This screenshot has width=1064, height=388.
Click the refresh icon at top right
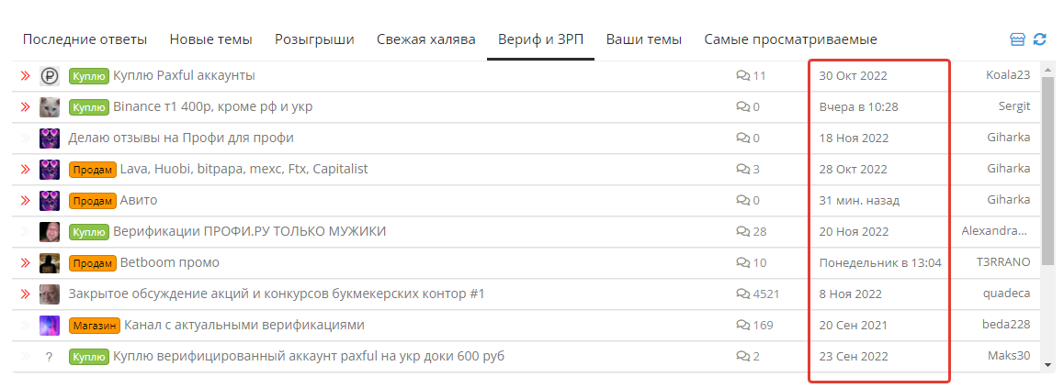[x=1039, y=40]
